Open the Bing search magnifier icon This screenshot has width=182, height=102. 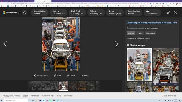pos(24,12)
